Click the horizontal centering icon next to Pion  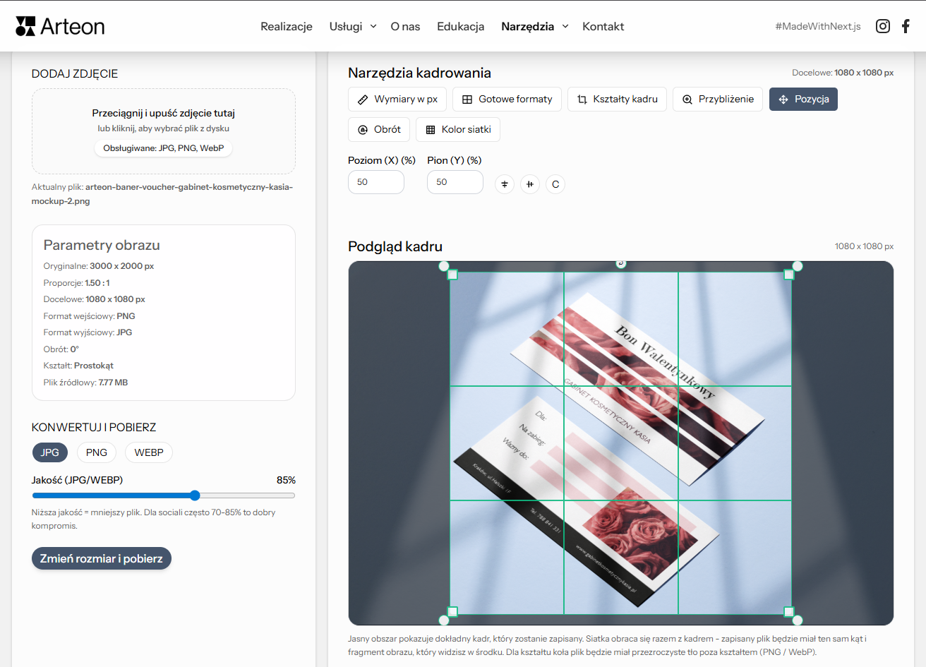pyautogui.click(x=530, y=184)
